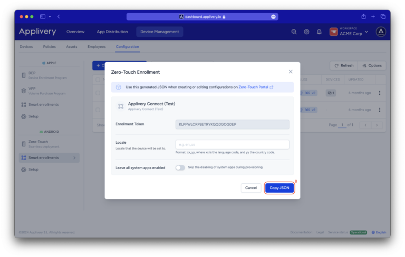Click the Apple Setup gear icon

tap(24, 116)
